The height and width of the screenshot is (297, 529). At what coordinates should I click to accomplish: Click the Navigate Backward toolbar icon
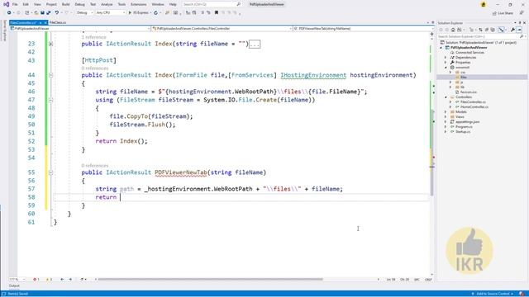point(9,13)
